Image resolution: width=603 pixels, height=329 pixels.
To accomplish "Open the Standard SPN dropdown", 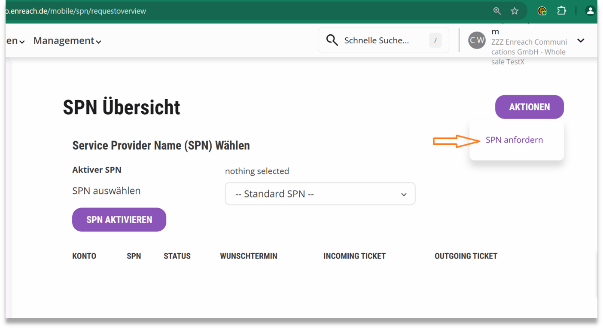I will point(320,194).
